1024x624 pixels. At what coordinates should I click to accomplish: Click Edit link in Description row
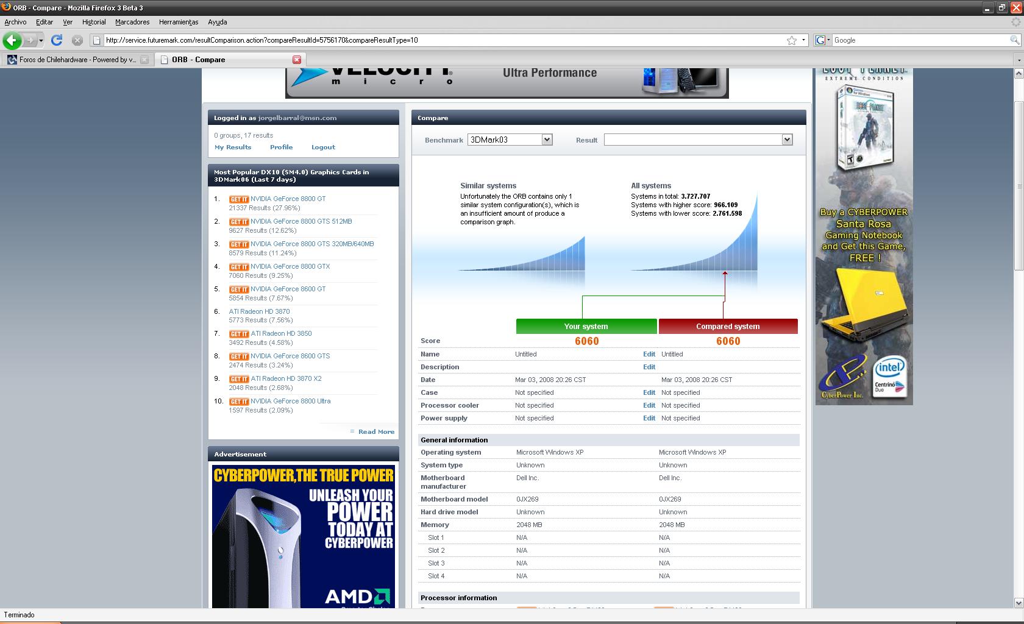tap(649, 367)
